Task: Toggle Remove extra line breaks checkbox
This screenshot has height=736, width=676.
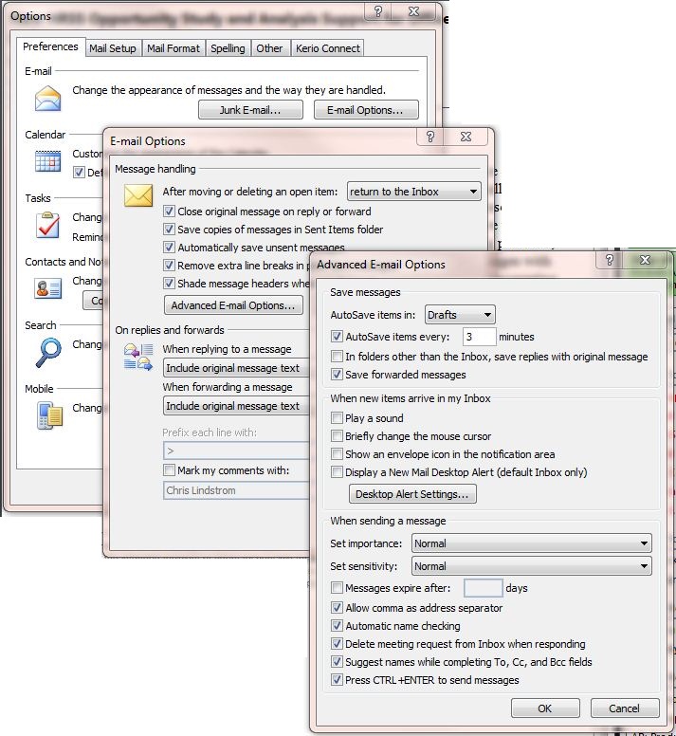Action: (x=169, y=266)
